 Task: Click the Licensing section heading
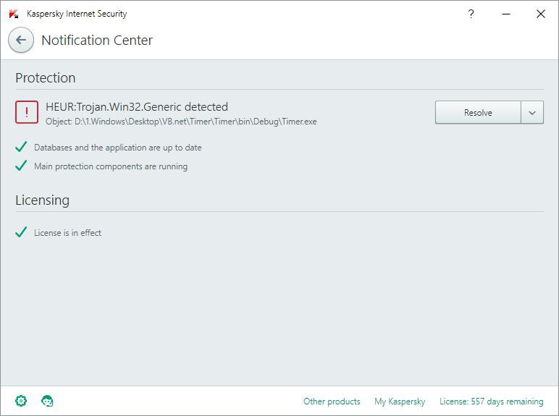point(42,200)
